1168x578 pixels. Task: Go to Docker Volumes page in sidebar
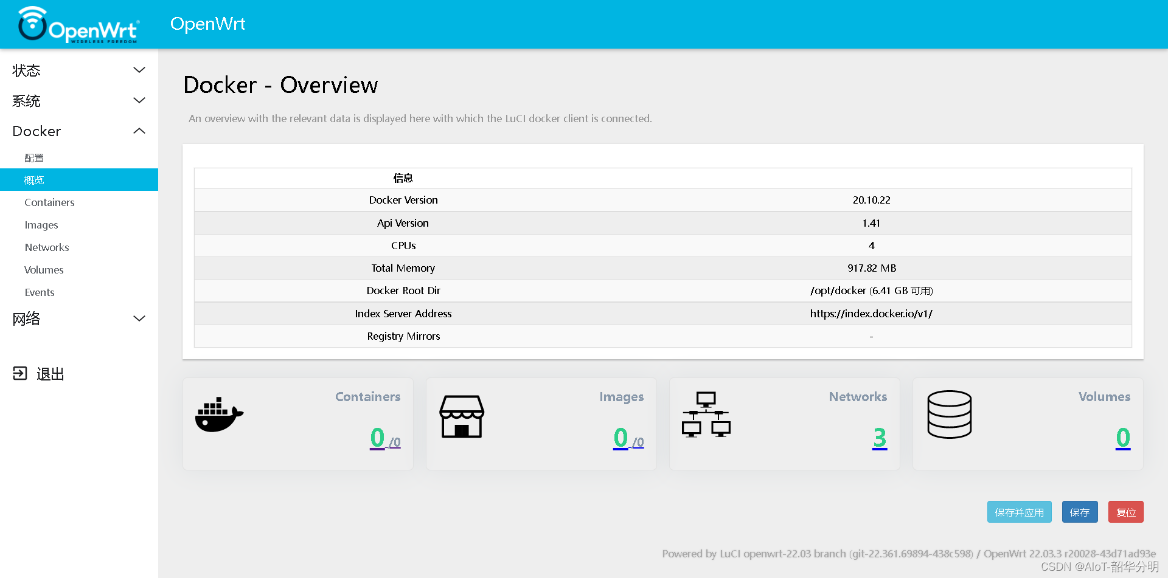(x=79, y=270)
